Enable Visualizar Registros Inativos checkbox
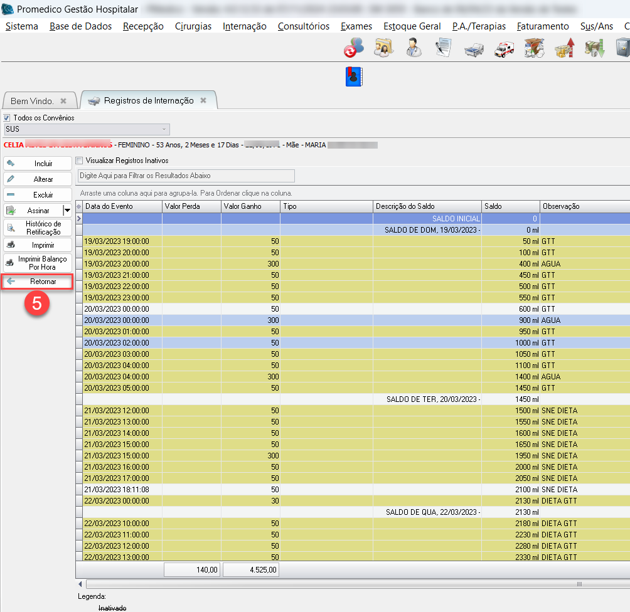Viewport: 630px width, 612px height. [x=79, y=161]
